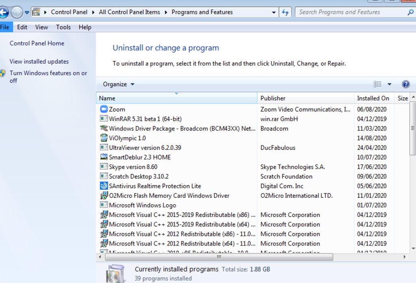Click the Digital Com. Inc cell
Viewport: 416px width, 283px height.
point(282,186)
